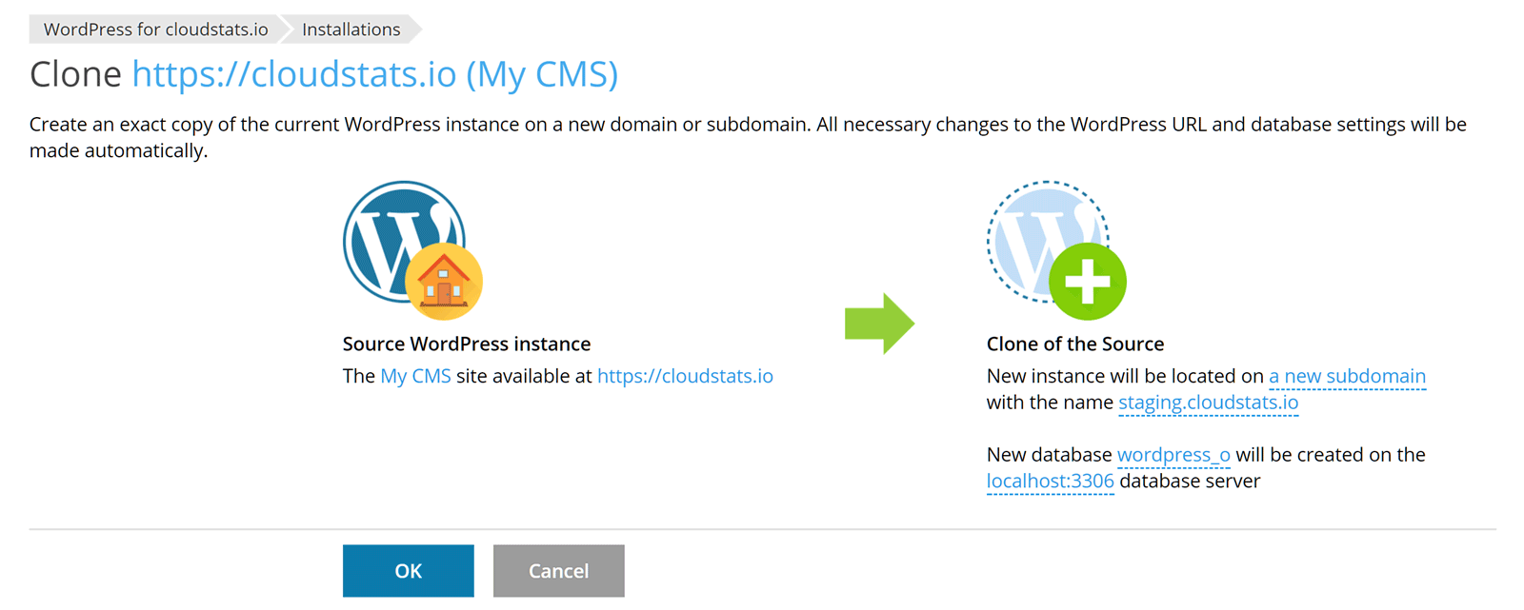1524x610 pixels.
Task: Click the word 'Clone' in page title
Action: [x=75, y=74]
